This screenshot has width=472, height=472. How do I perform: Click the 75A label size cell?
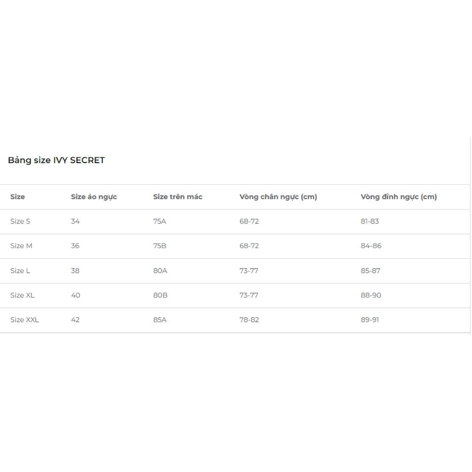(x=159, y=221)
